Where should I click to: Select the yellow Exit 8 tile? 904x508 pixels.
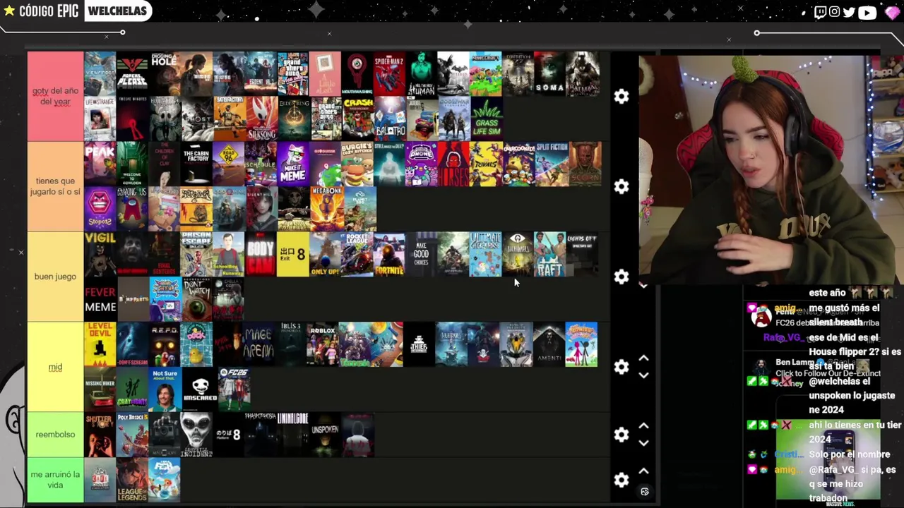pyautogui.click(x=292, y=254)
